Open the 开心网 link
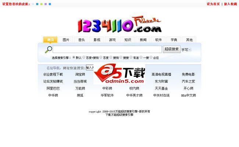 (x=188, y=88)
